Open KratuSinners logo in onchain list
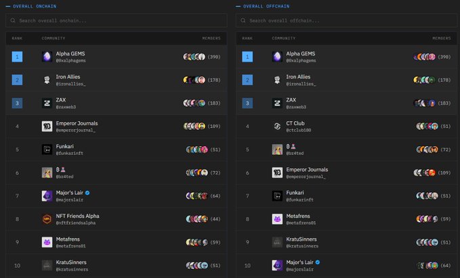This screenshot has height=278, width=460. coord(47,265)
